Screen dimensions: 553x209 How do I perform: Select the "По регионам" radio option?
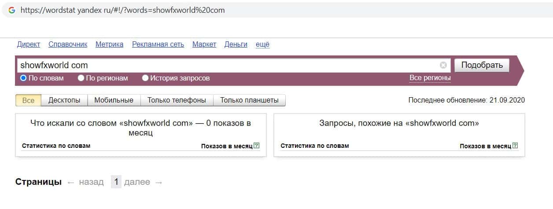tap(81, 78)
